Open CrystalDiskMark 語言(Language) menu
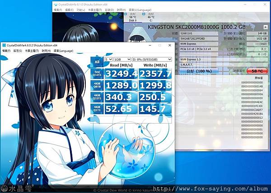Viewport: 271px width, 193px height. [x=63, y=51]
